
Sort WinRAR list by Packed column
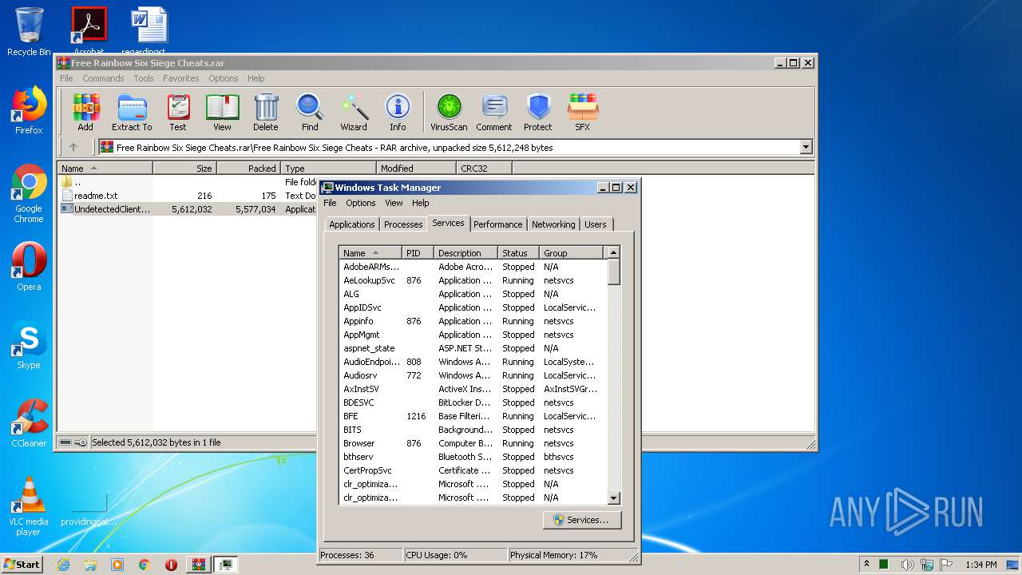click(248, 169)
